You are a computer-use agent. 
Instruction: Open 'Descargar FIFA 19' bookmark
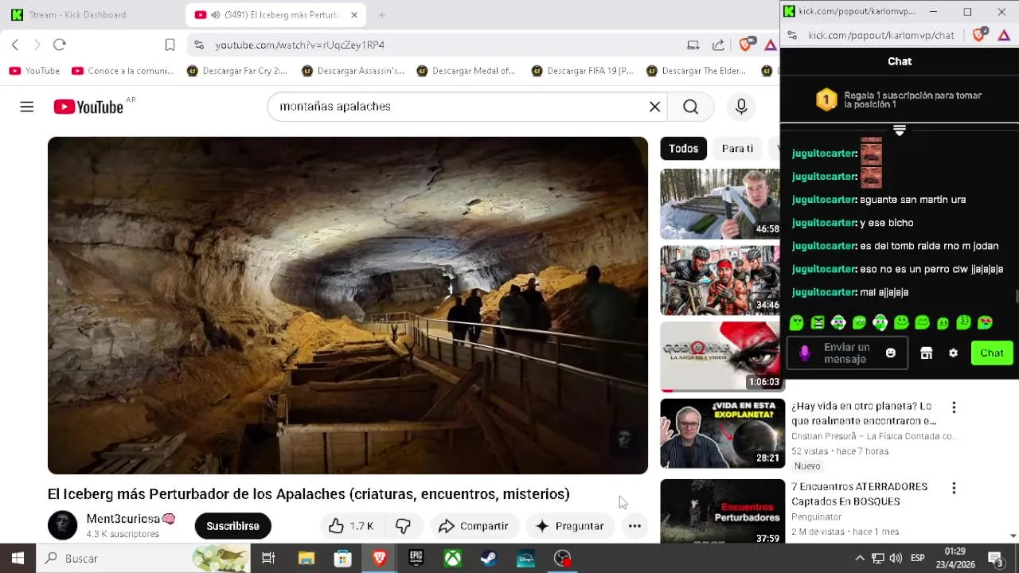tap(583, 71)
